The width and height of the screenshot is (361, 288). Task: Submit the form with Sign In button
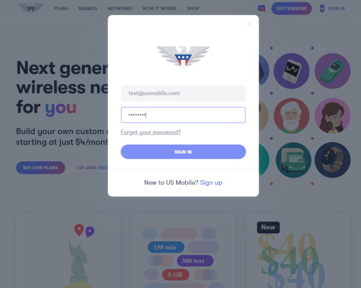pos(184,152)
